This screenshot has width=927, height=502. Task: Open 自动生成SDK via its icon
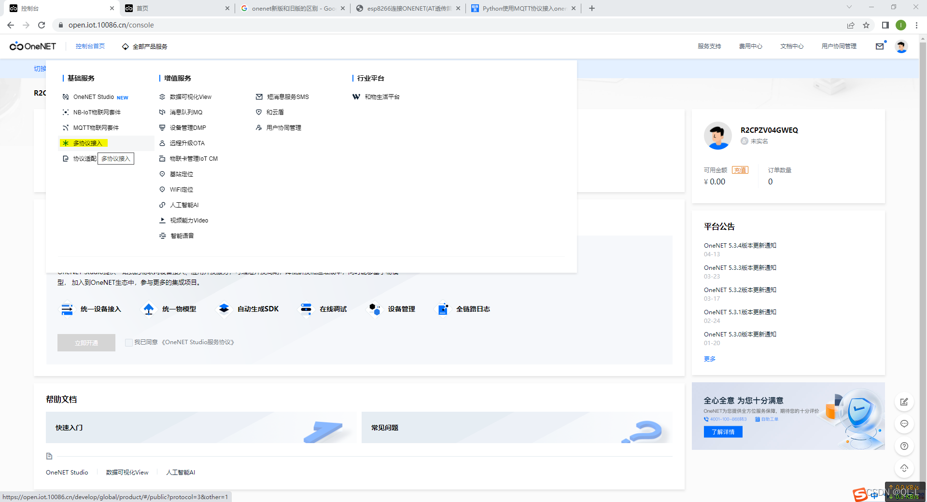pos(224,309)
